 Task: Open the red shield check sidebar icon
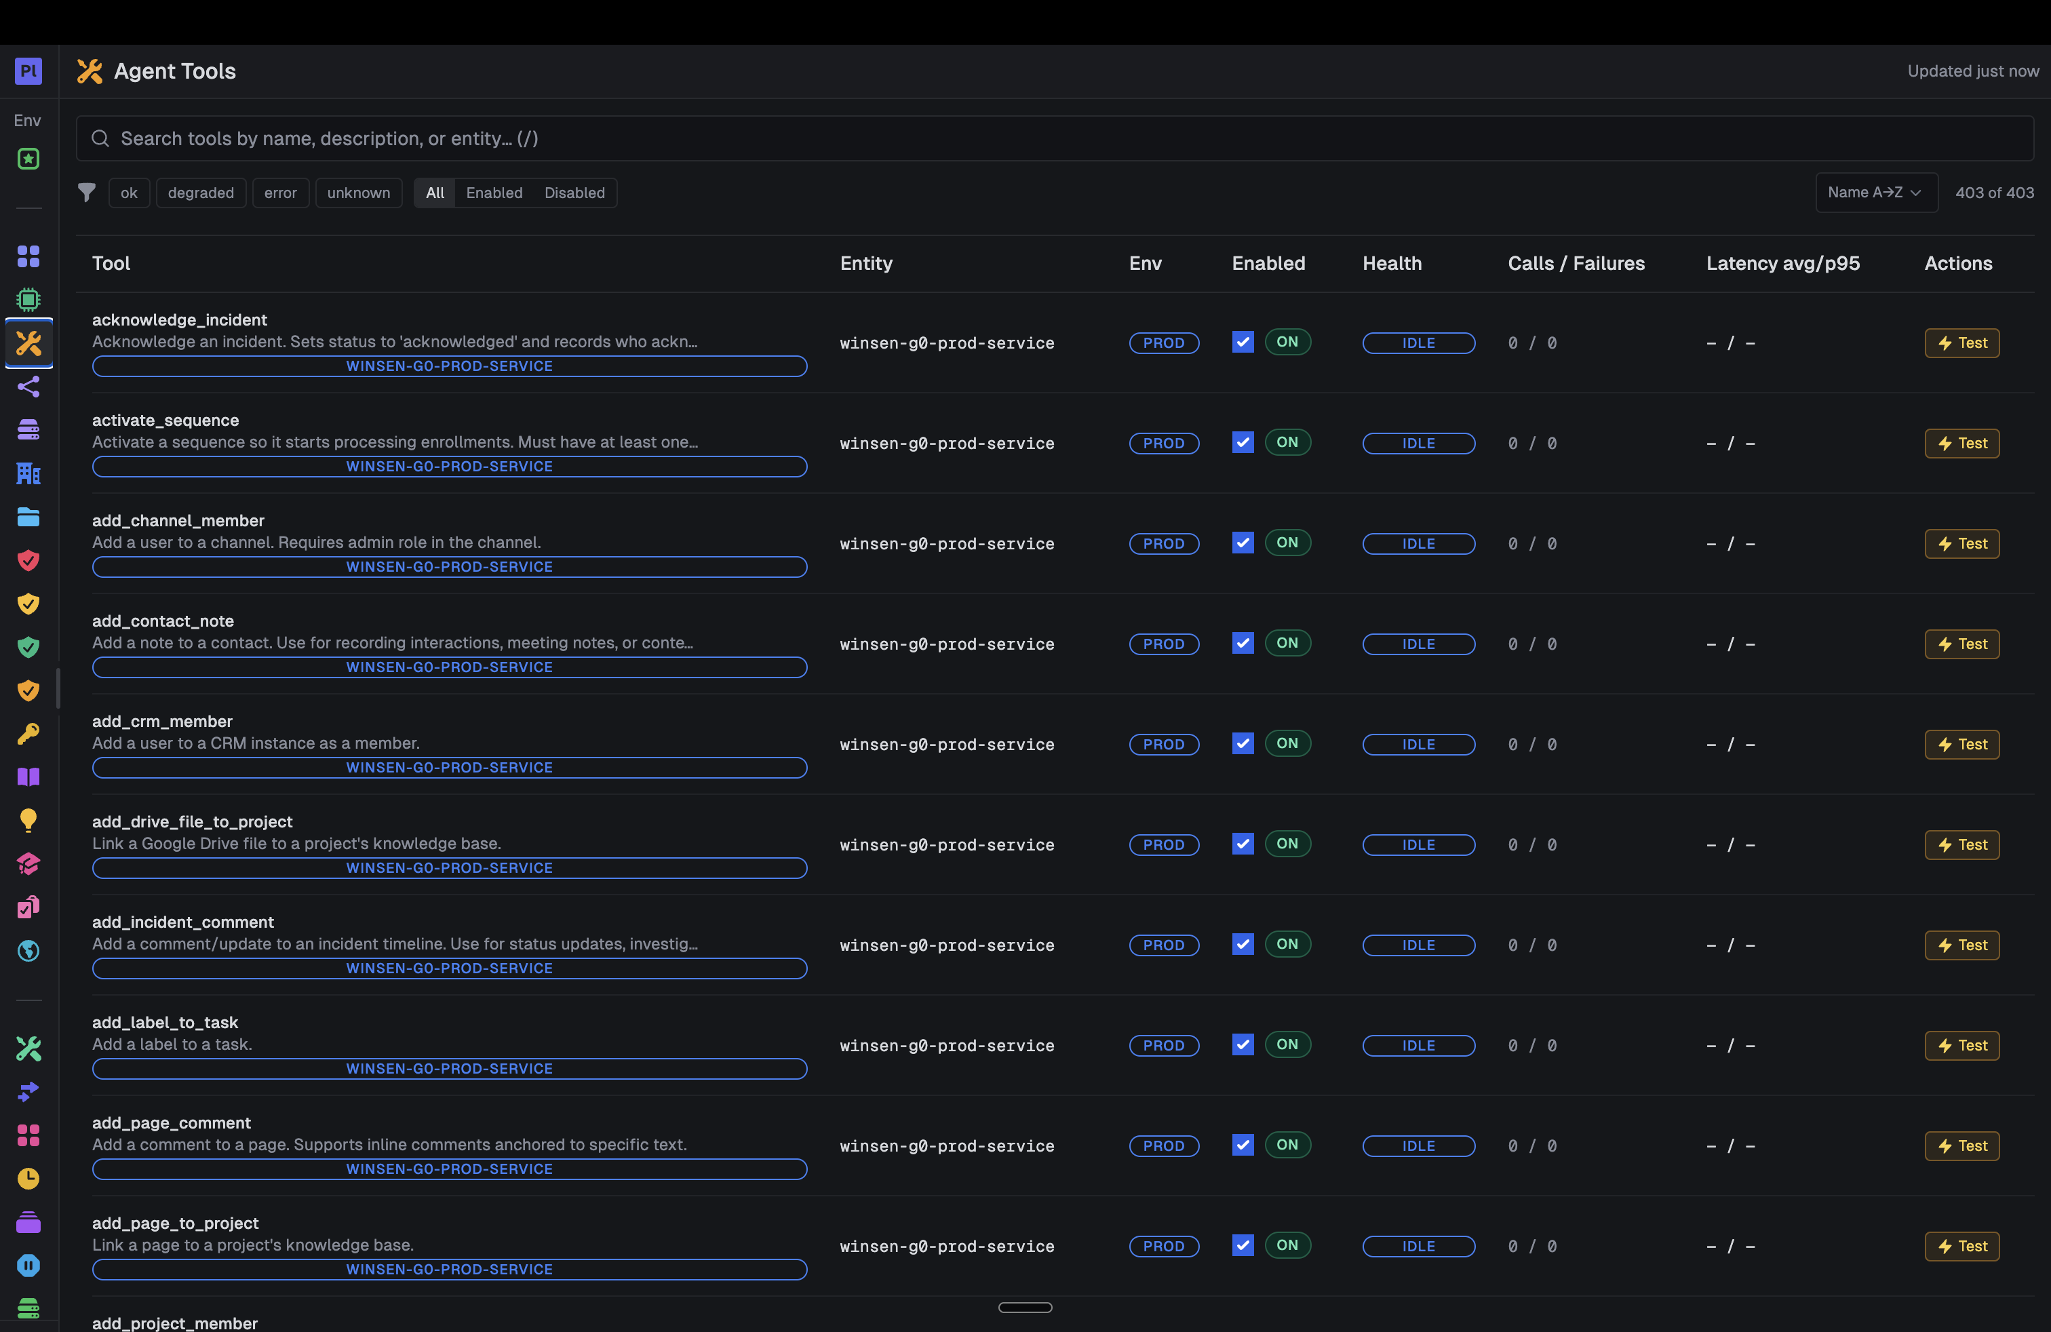tap(28, 560)
